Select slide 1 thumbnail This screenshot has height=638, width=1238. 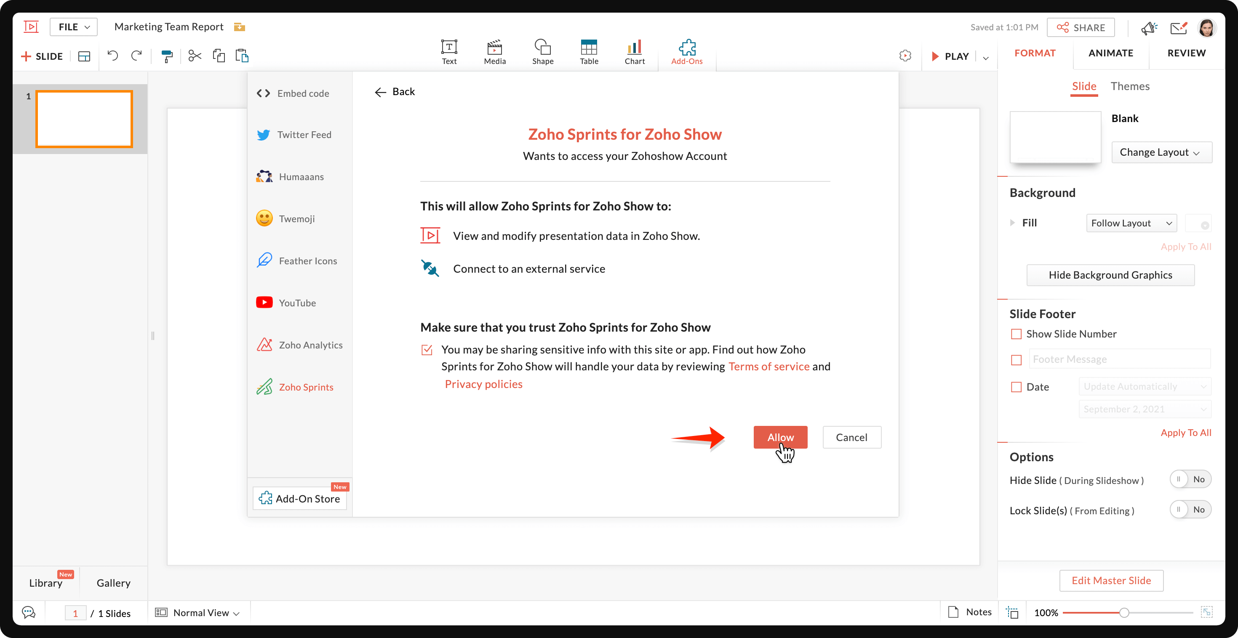click(x=84, y=119)
